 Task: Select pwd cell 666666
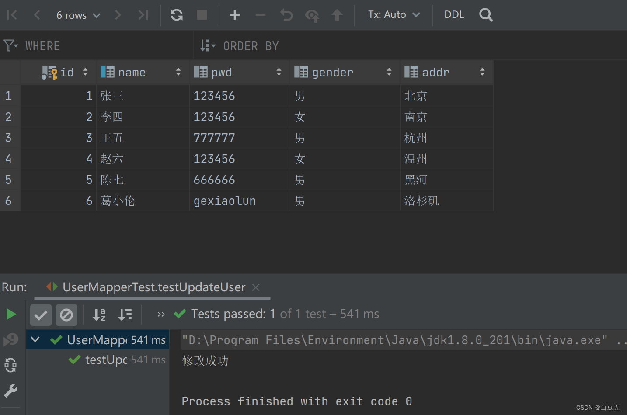point(240,180)
